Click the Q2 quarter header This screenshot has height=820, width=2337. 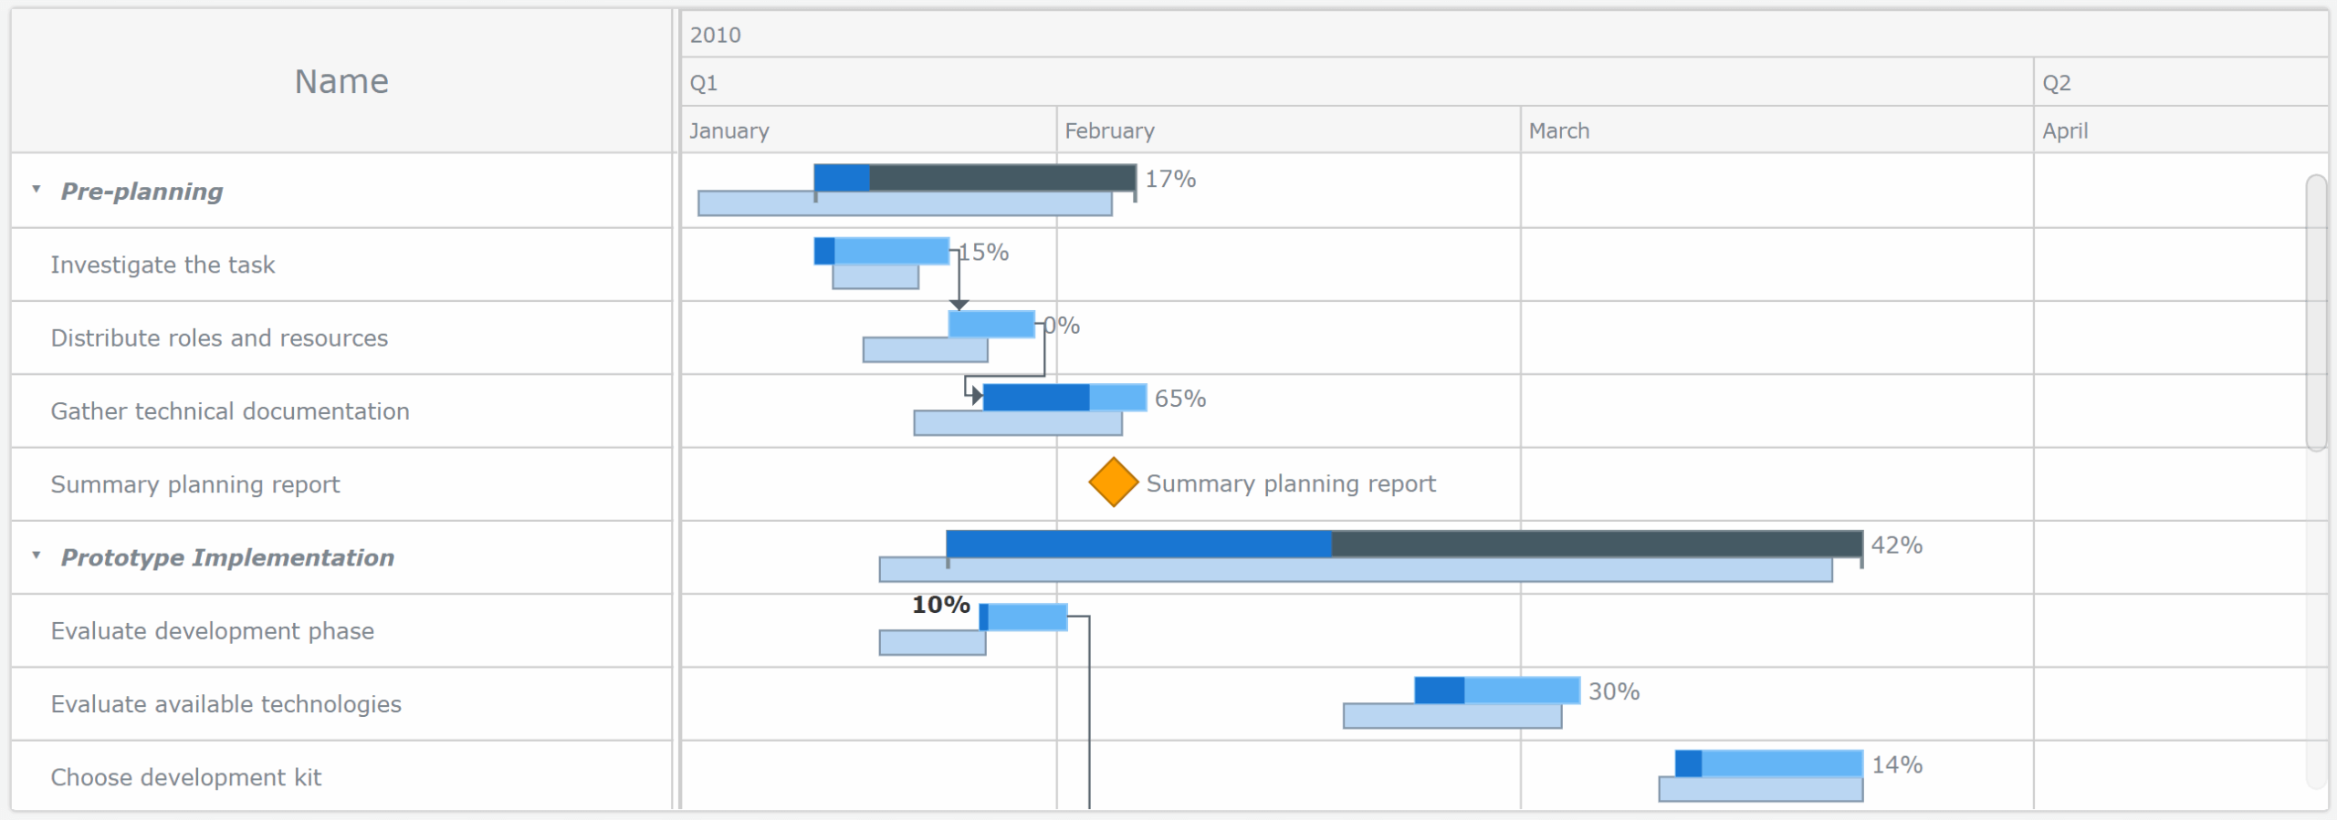(x=2056, y=83)
